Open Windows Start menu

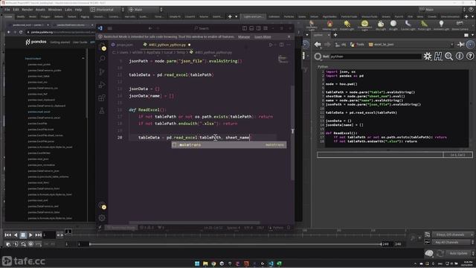[197, 264]
